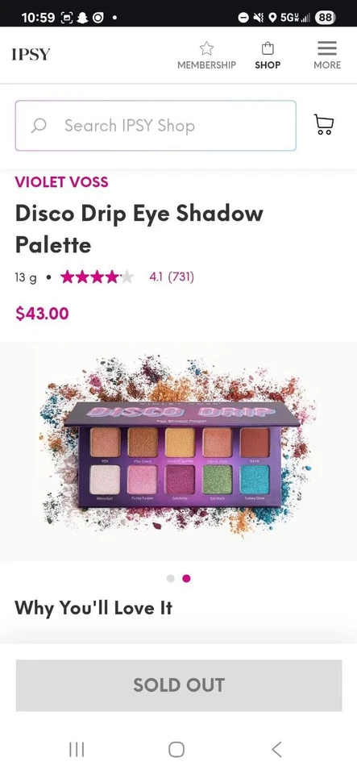Select the first image carousel dot
This screenshot has height=774, width=357.
(171, 579)
